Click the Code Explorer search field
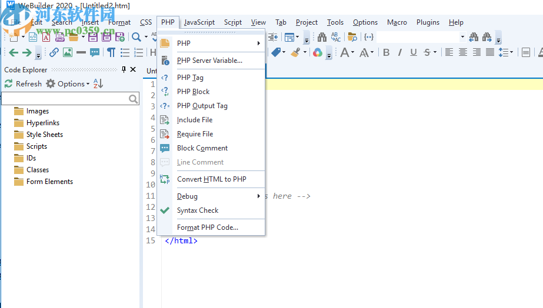Viewport: 543px width, 308px height. 65,99
